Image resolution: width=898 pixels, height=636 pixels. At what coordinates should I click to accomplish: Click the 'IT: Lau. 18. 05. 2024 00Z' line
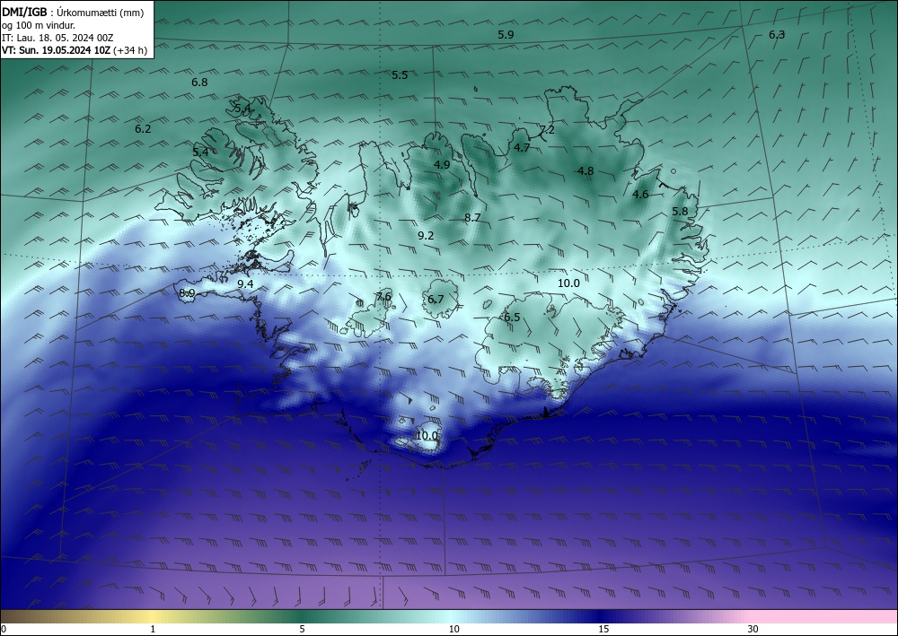[x=57, y=38]
